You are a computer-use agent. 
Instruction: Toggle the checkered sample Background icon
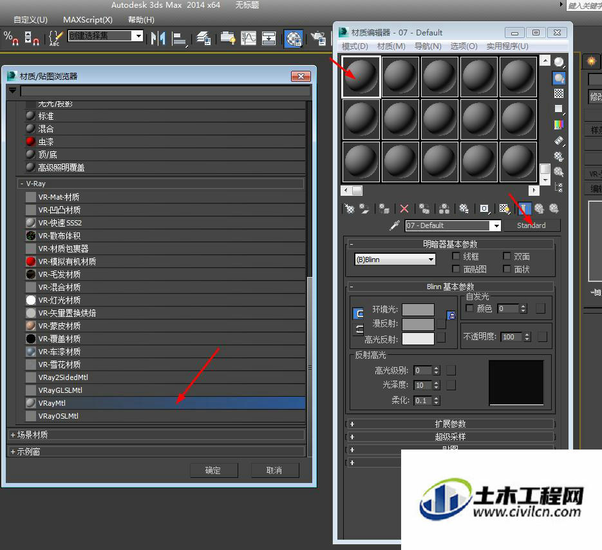point(559,93)
